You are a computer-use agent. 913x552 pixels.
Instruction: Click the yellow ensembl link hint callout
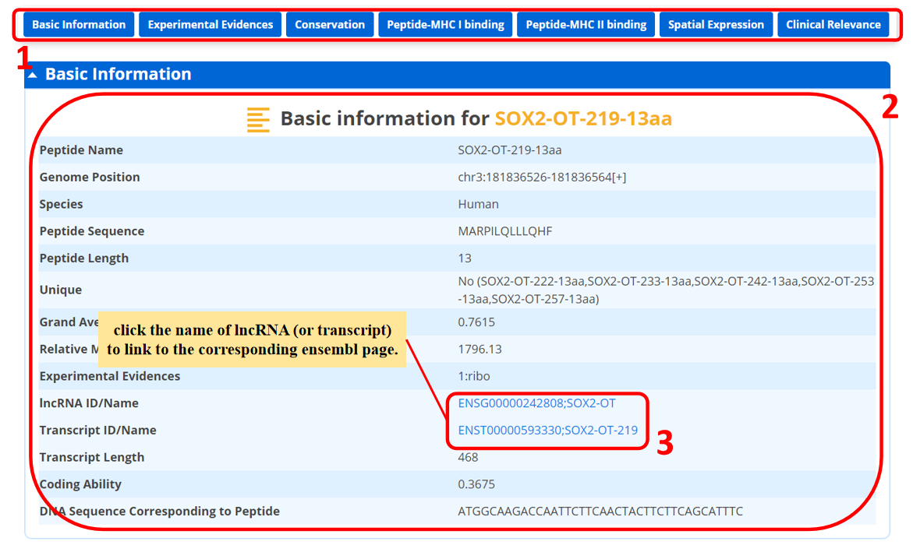coord(252,339)
